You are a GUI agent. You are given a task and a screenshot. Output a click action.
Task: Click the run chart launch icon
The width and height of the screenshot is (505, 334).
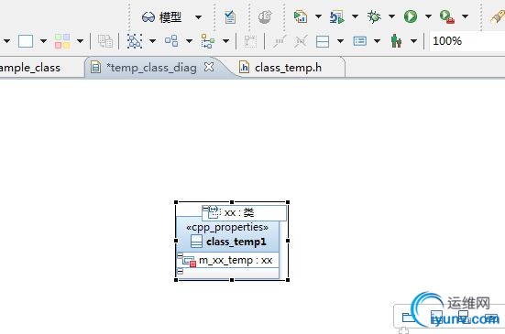pos(301,16)
